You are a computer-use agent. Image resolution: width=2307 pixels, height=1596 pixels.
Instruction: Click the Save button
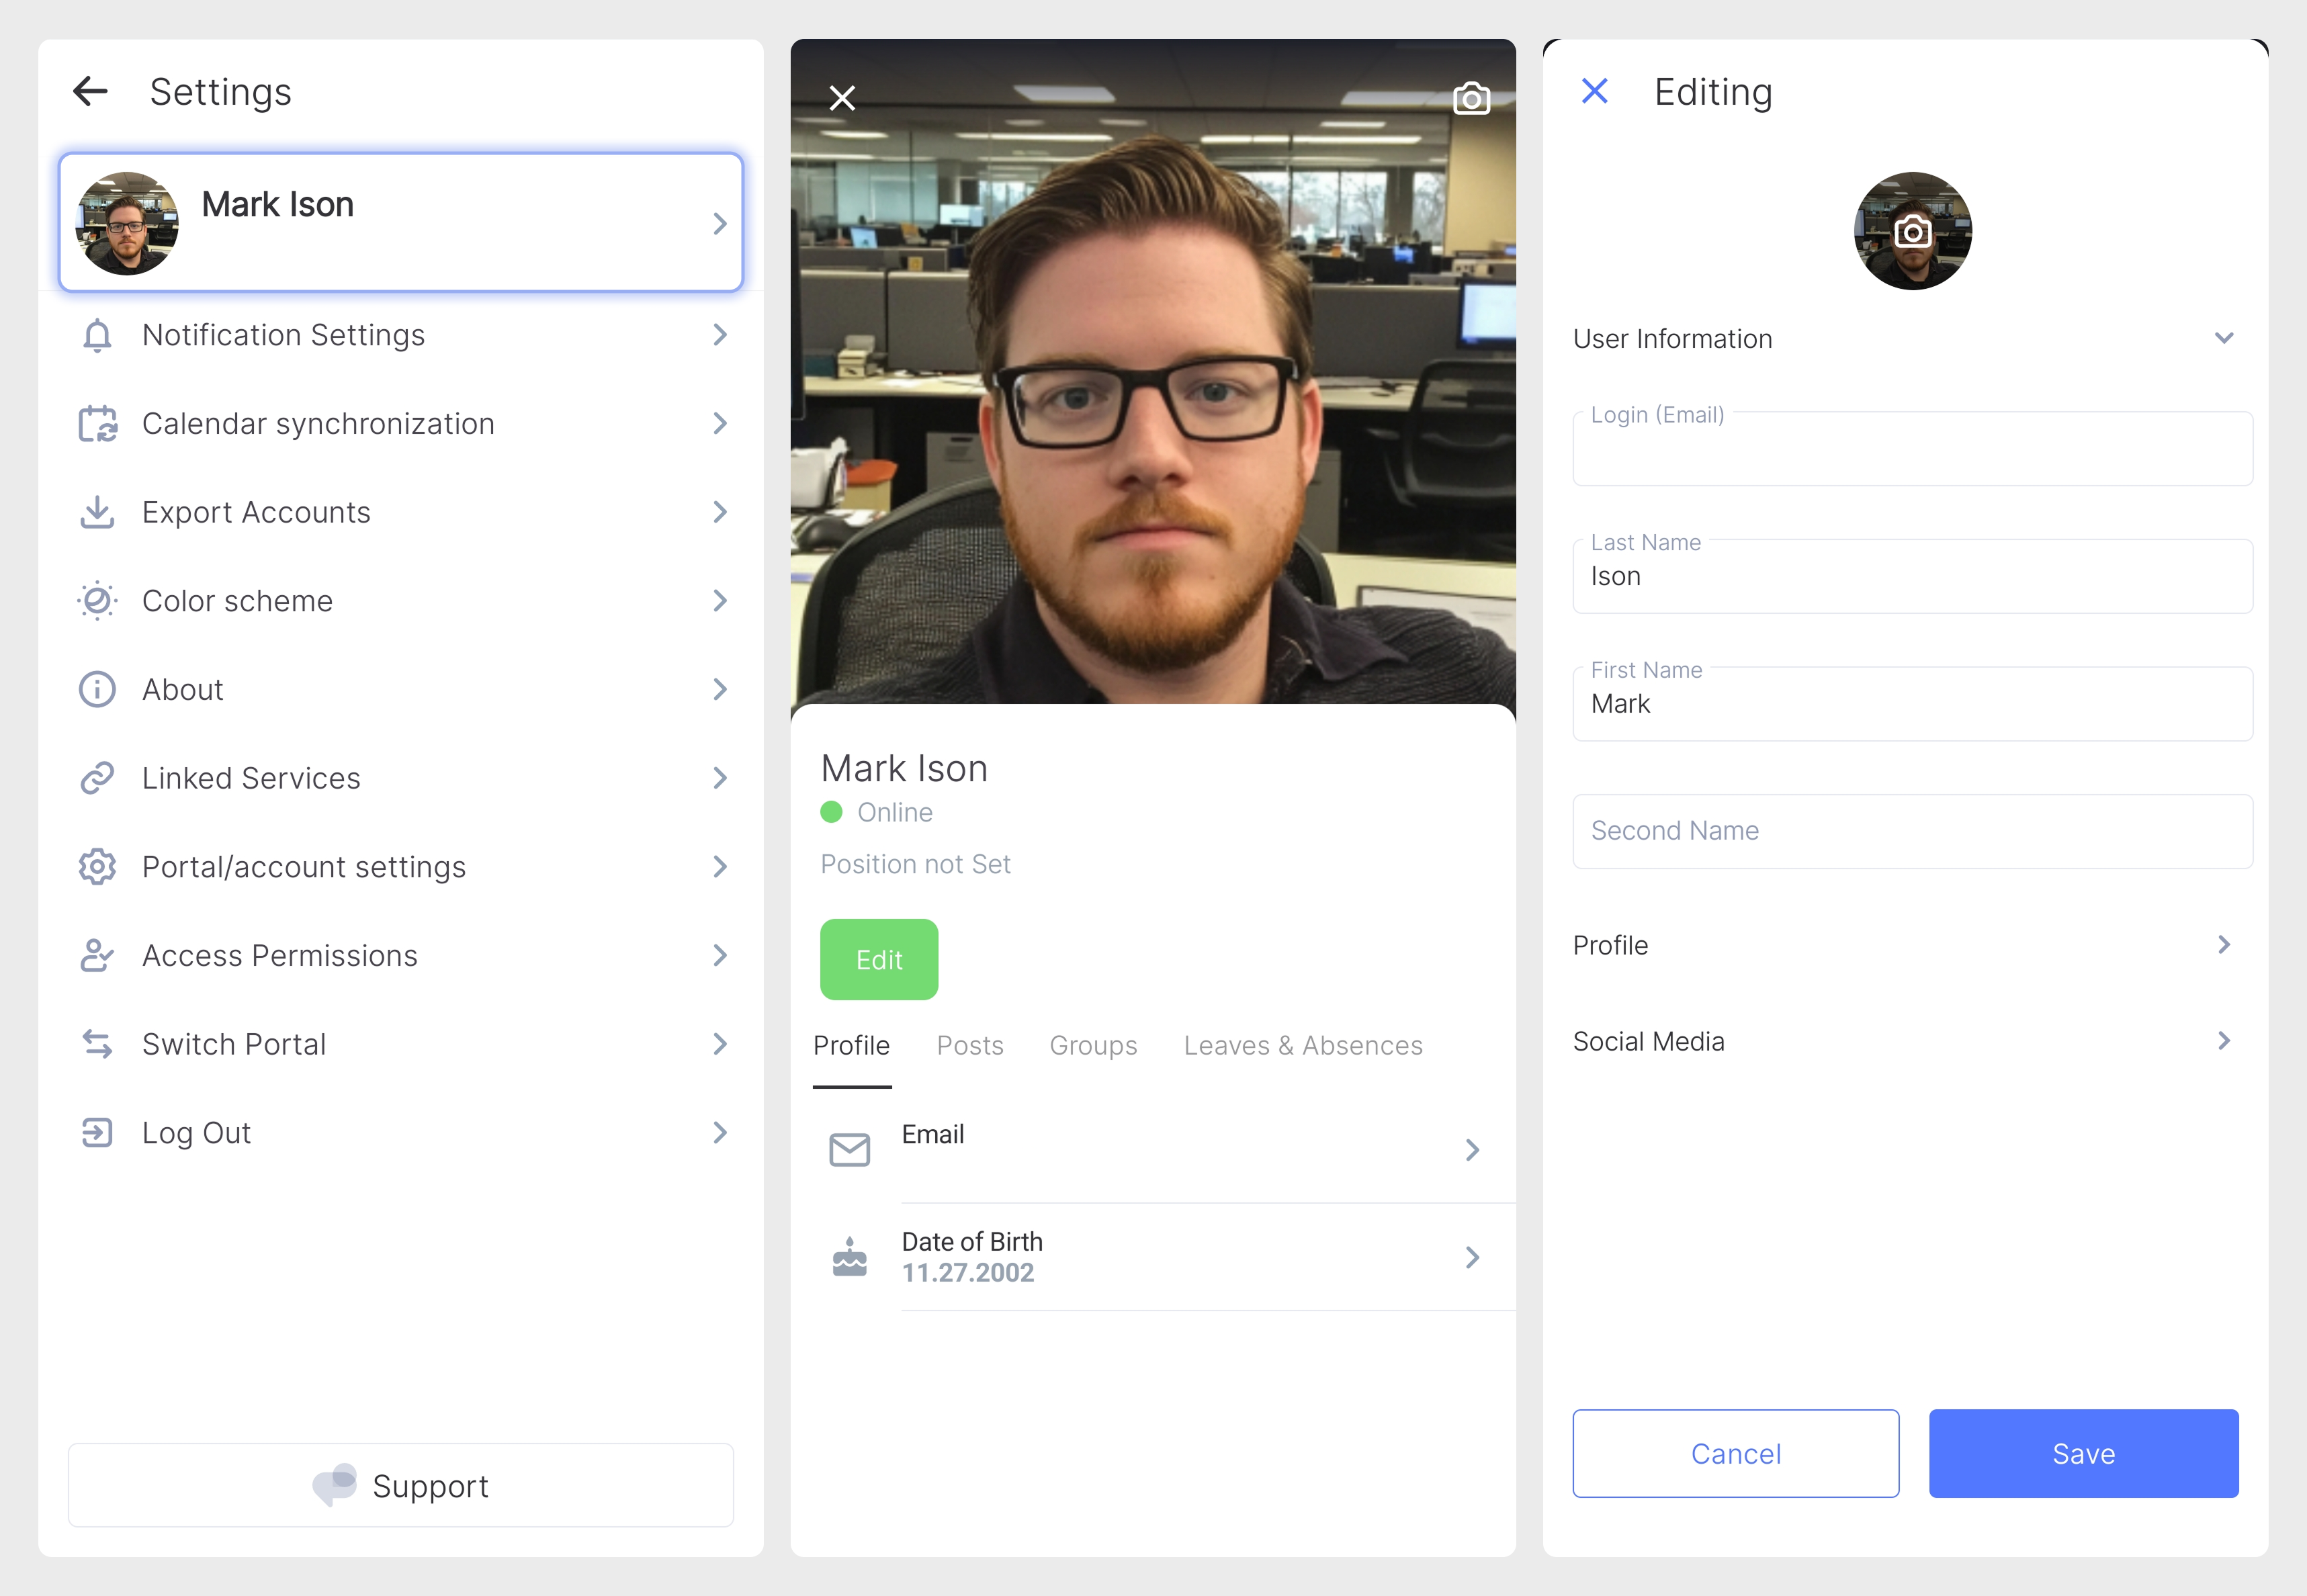coord(2084,1454)
